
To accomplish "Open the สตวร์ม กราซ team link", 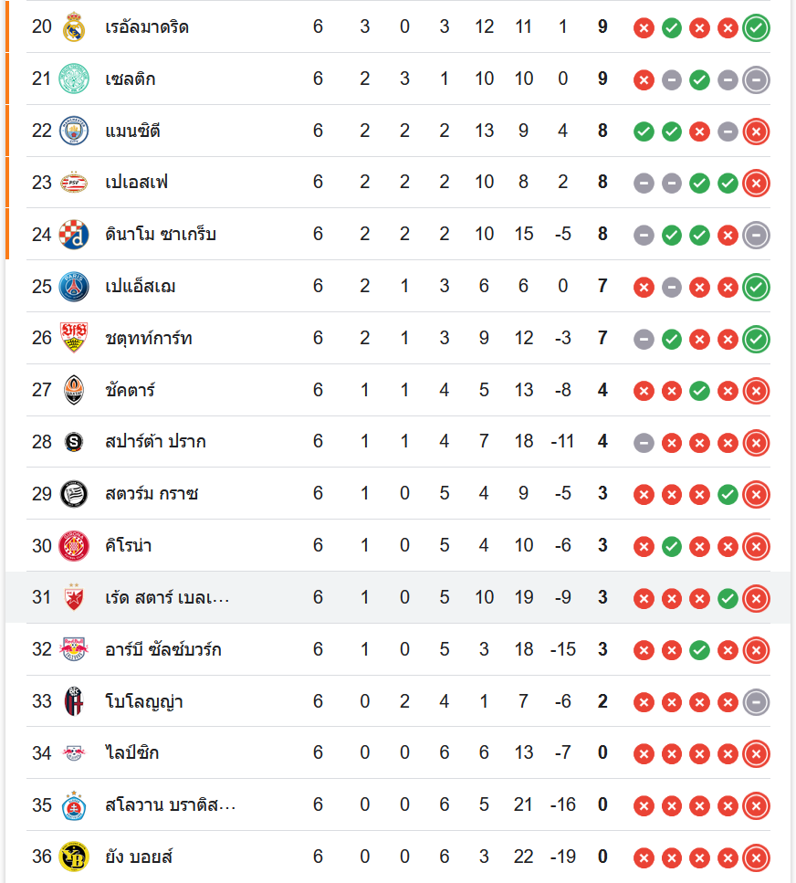I will point(152,494).
